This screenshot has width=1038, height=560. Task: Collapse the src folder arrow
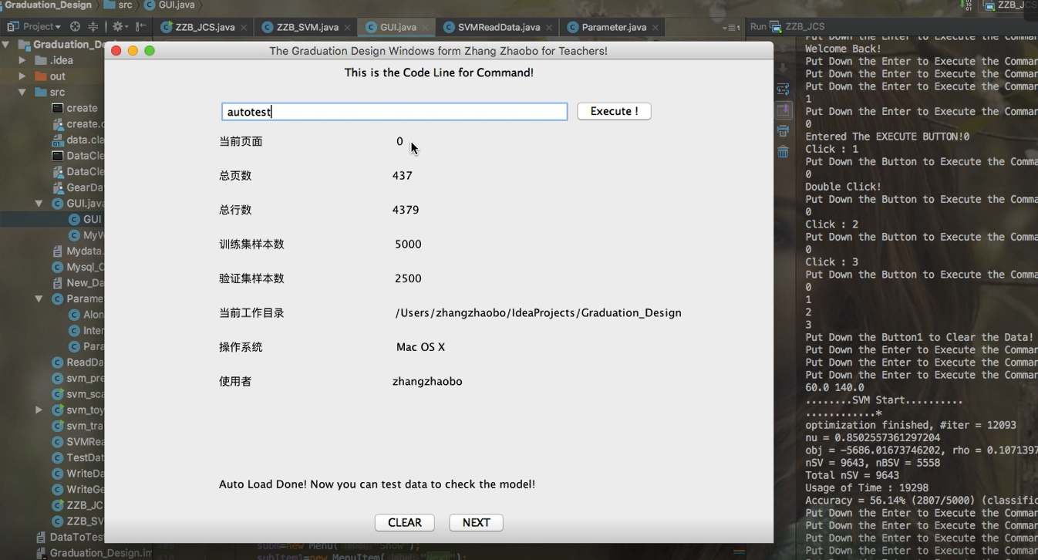22,92
